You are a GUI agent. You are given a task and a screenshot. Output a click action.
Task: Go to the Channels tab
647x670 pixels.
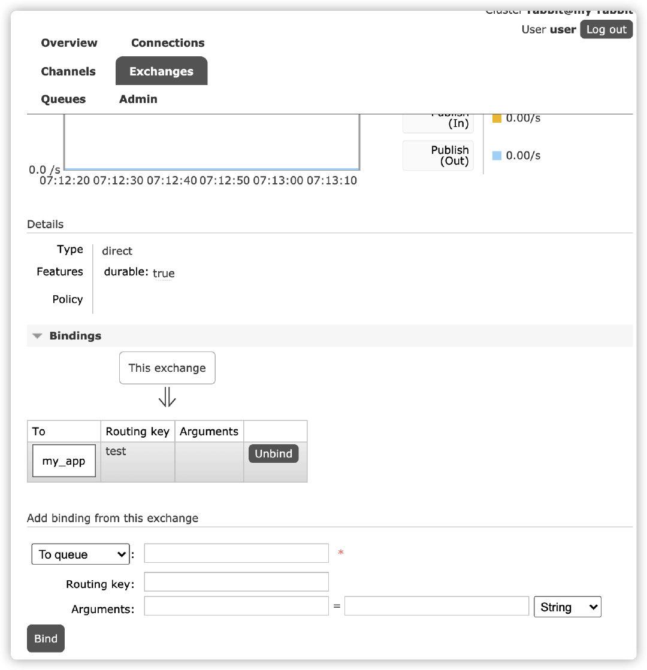click(x=68, y=71)
